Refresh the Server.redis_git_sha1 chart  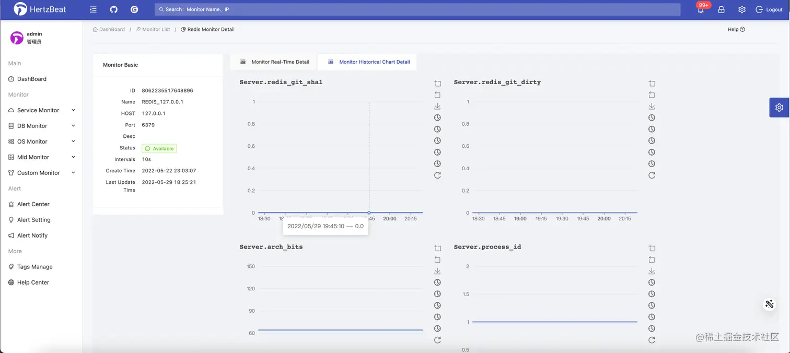point(438,175)
